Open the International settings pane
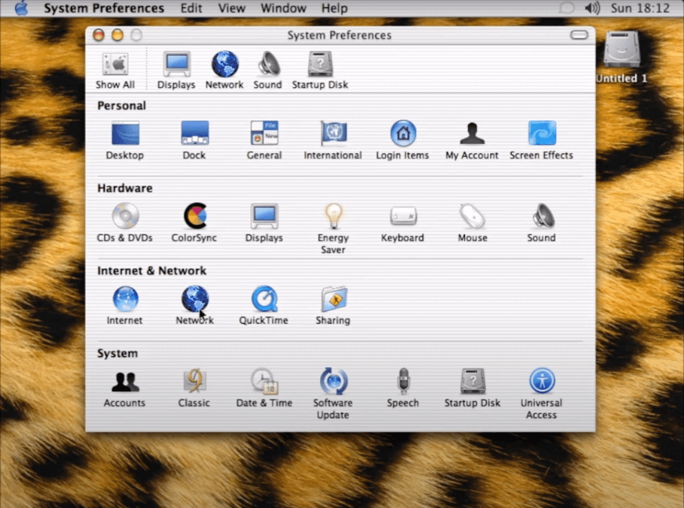 (333, 134)
